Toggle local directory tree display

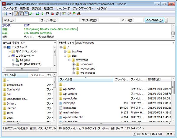click(x=21, y=14)
